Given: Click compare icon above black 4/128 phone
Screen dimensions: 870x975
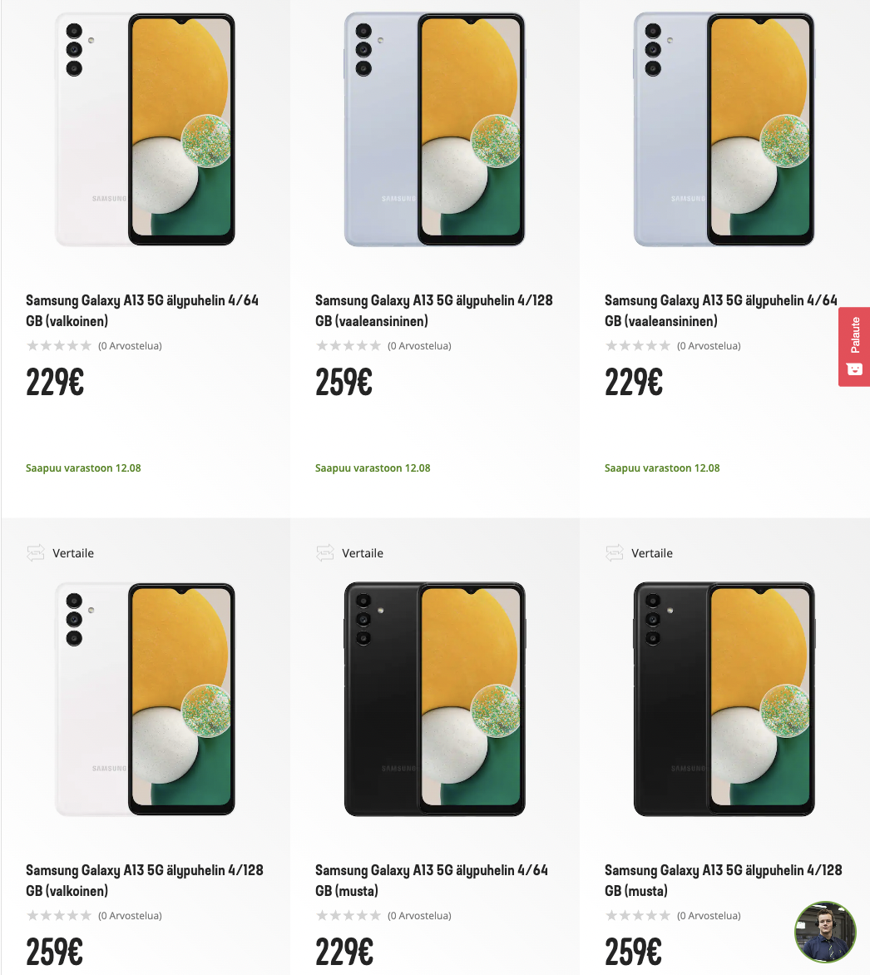Looking at the screenshot, I should [x=614, y=553].
